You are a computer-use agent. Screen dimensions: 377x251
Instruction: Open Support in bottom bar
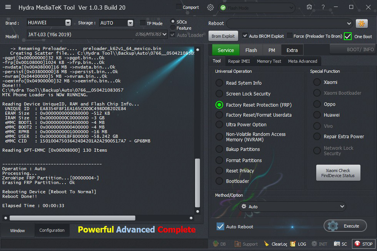pos(246,244)
